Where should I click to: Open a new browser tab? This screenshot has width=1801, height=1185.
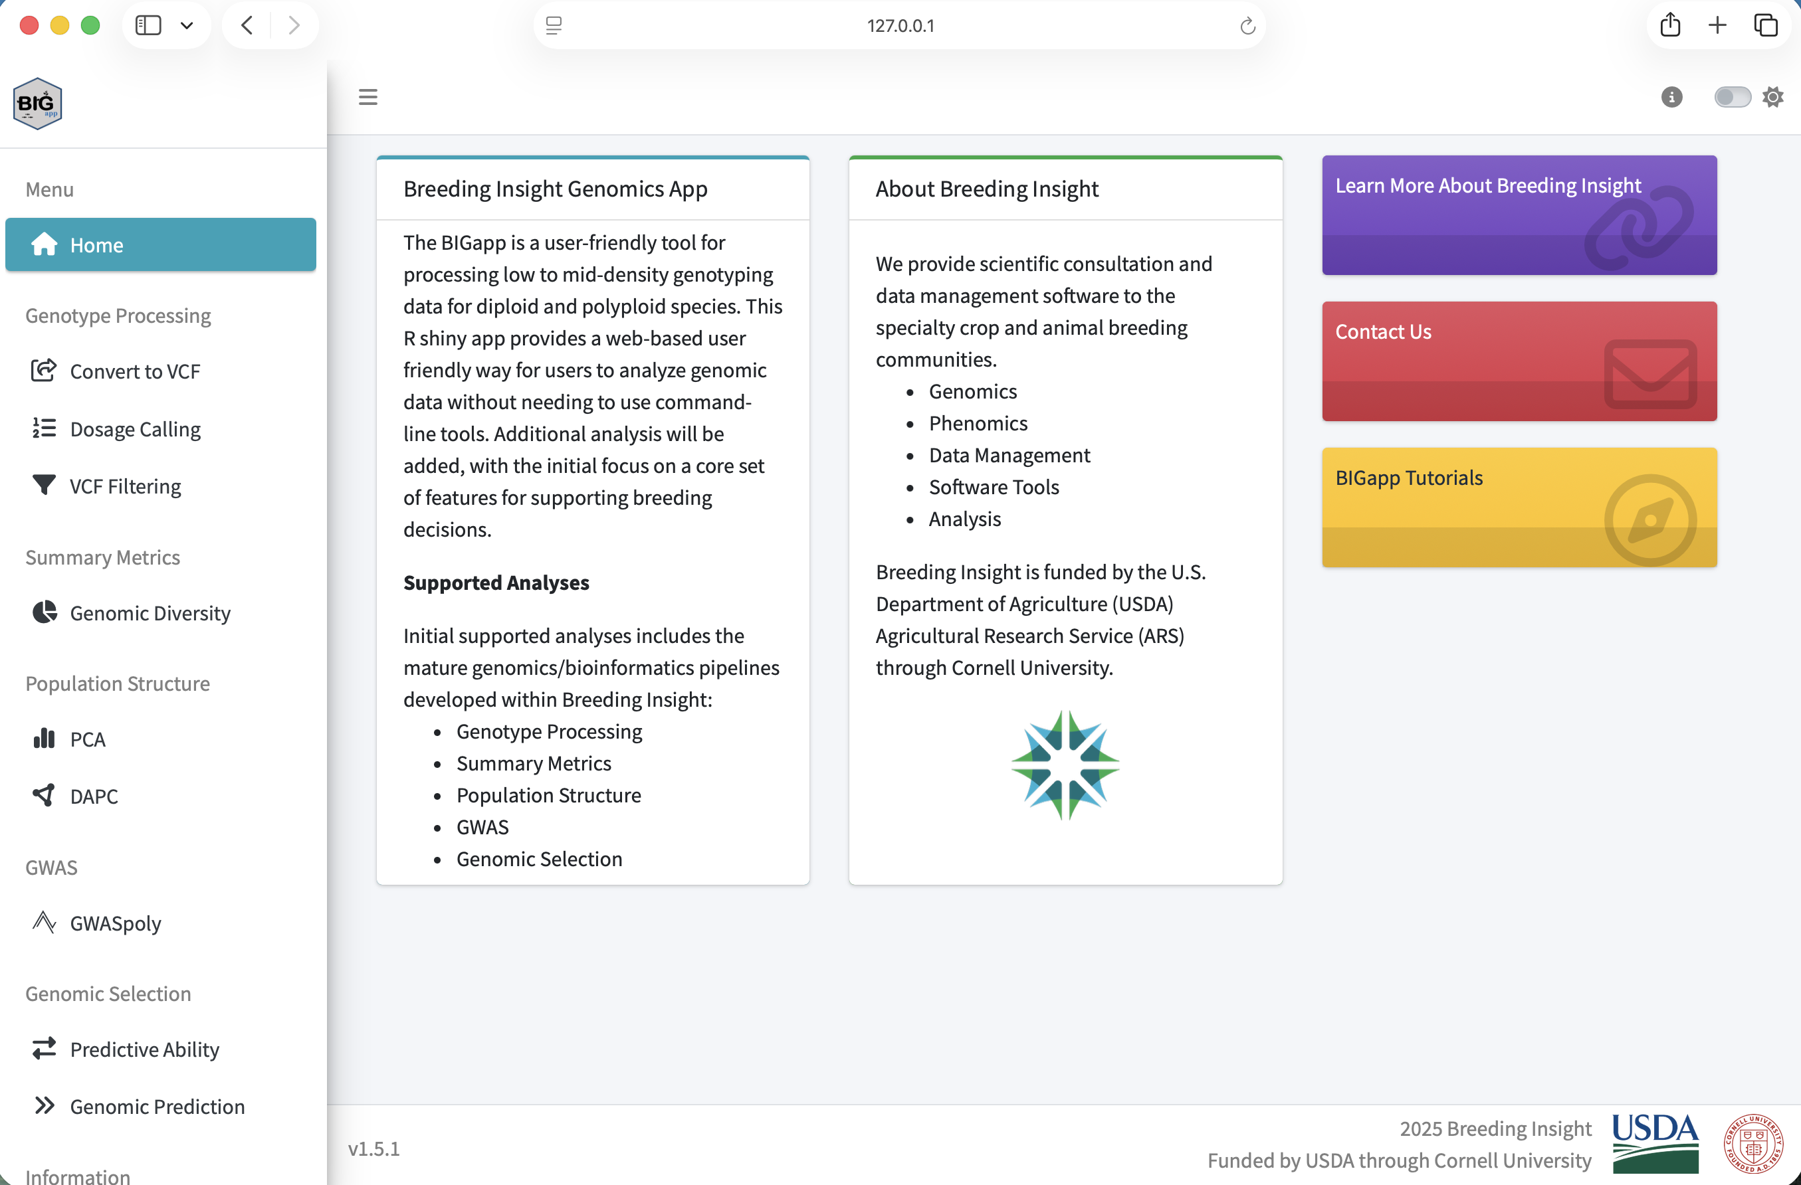(1718, 25)
